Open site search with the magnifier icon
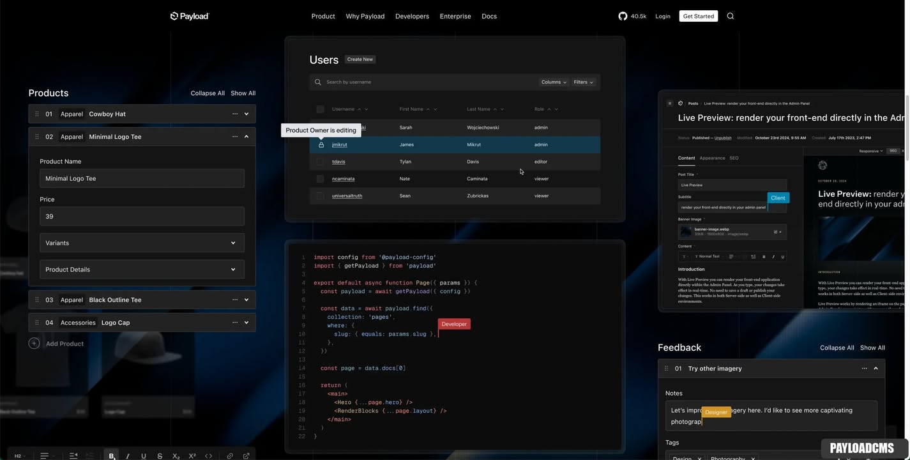 (x=731, y=16)
